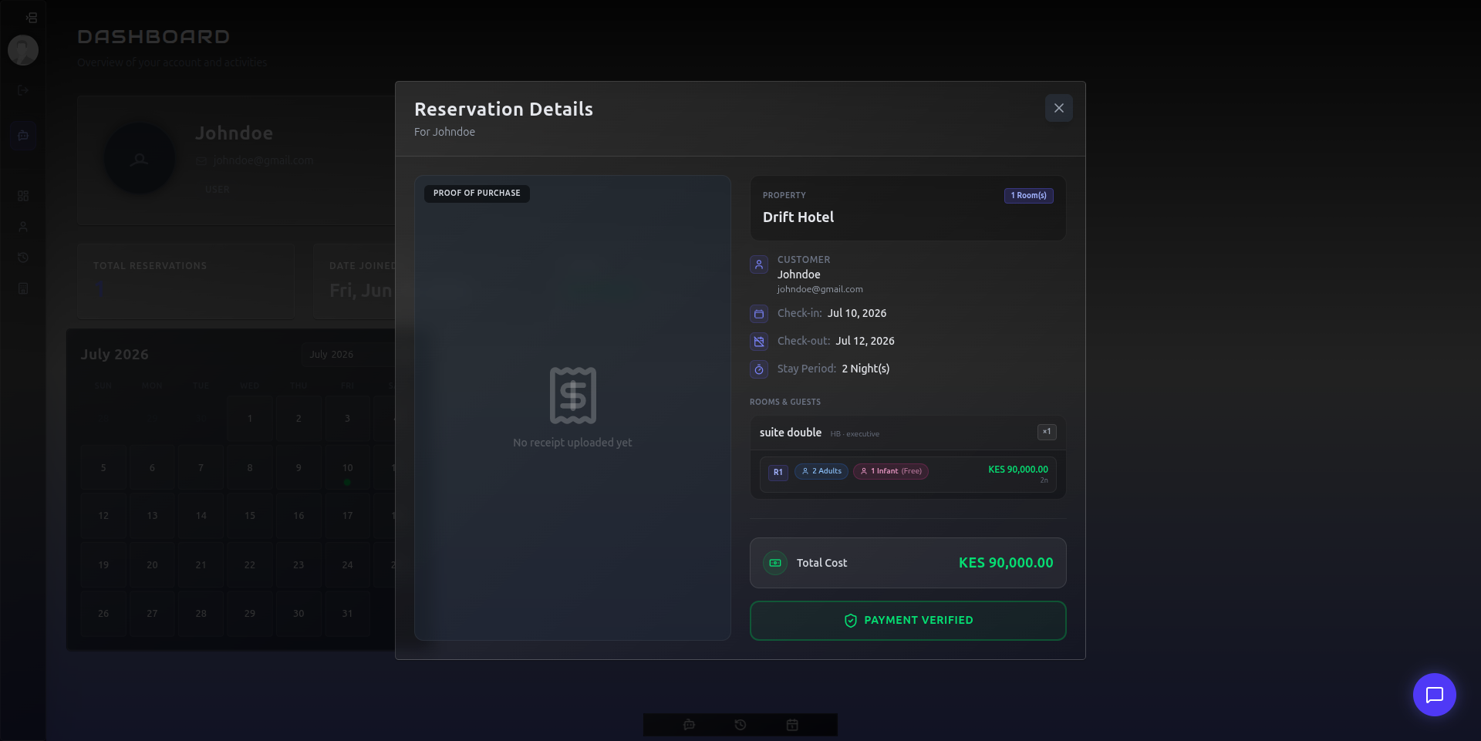Click the suite double room header
Image resolution: width=1481 pixels, height=741 pixels.
(908, 433)
